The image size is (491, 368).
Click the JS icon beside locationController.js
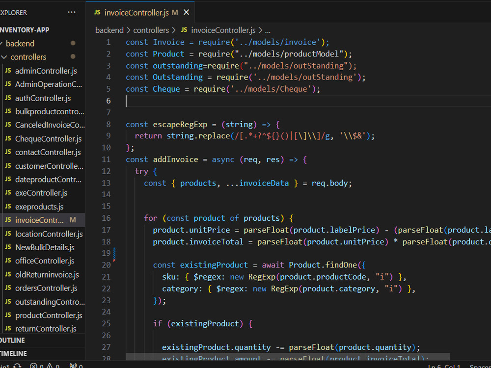pos(8,234)
